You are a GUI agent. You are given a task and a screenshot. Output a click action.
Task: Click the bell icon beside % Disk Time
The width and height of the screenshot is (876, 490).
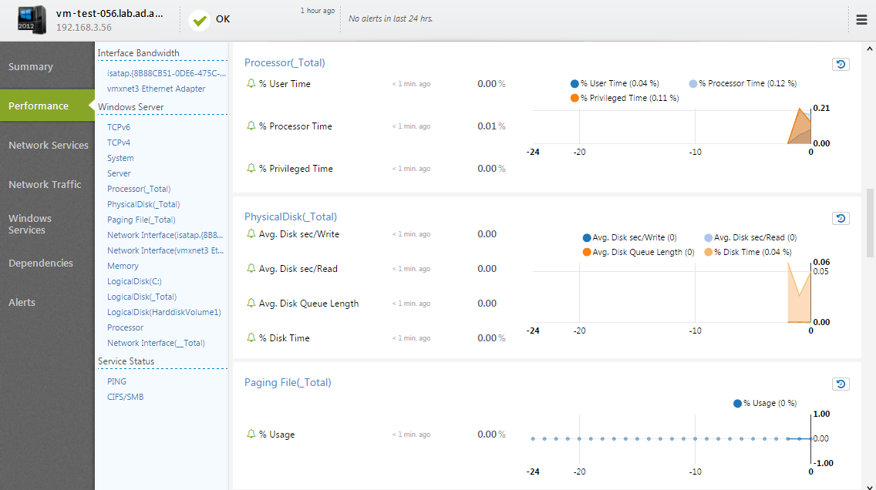point(251,337)
